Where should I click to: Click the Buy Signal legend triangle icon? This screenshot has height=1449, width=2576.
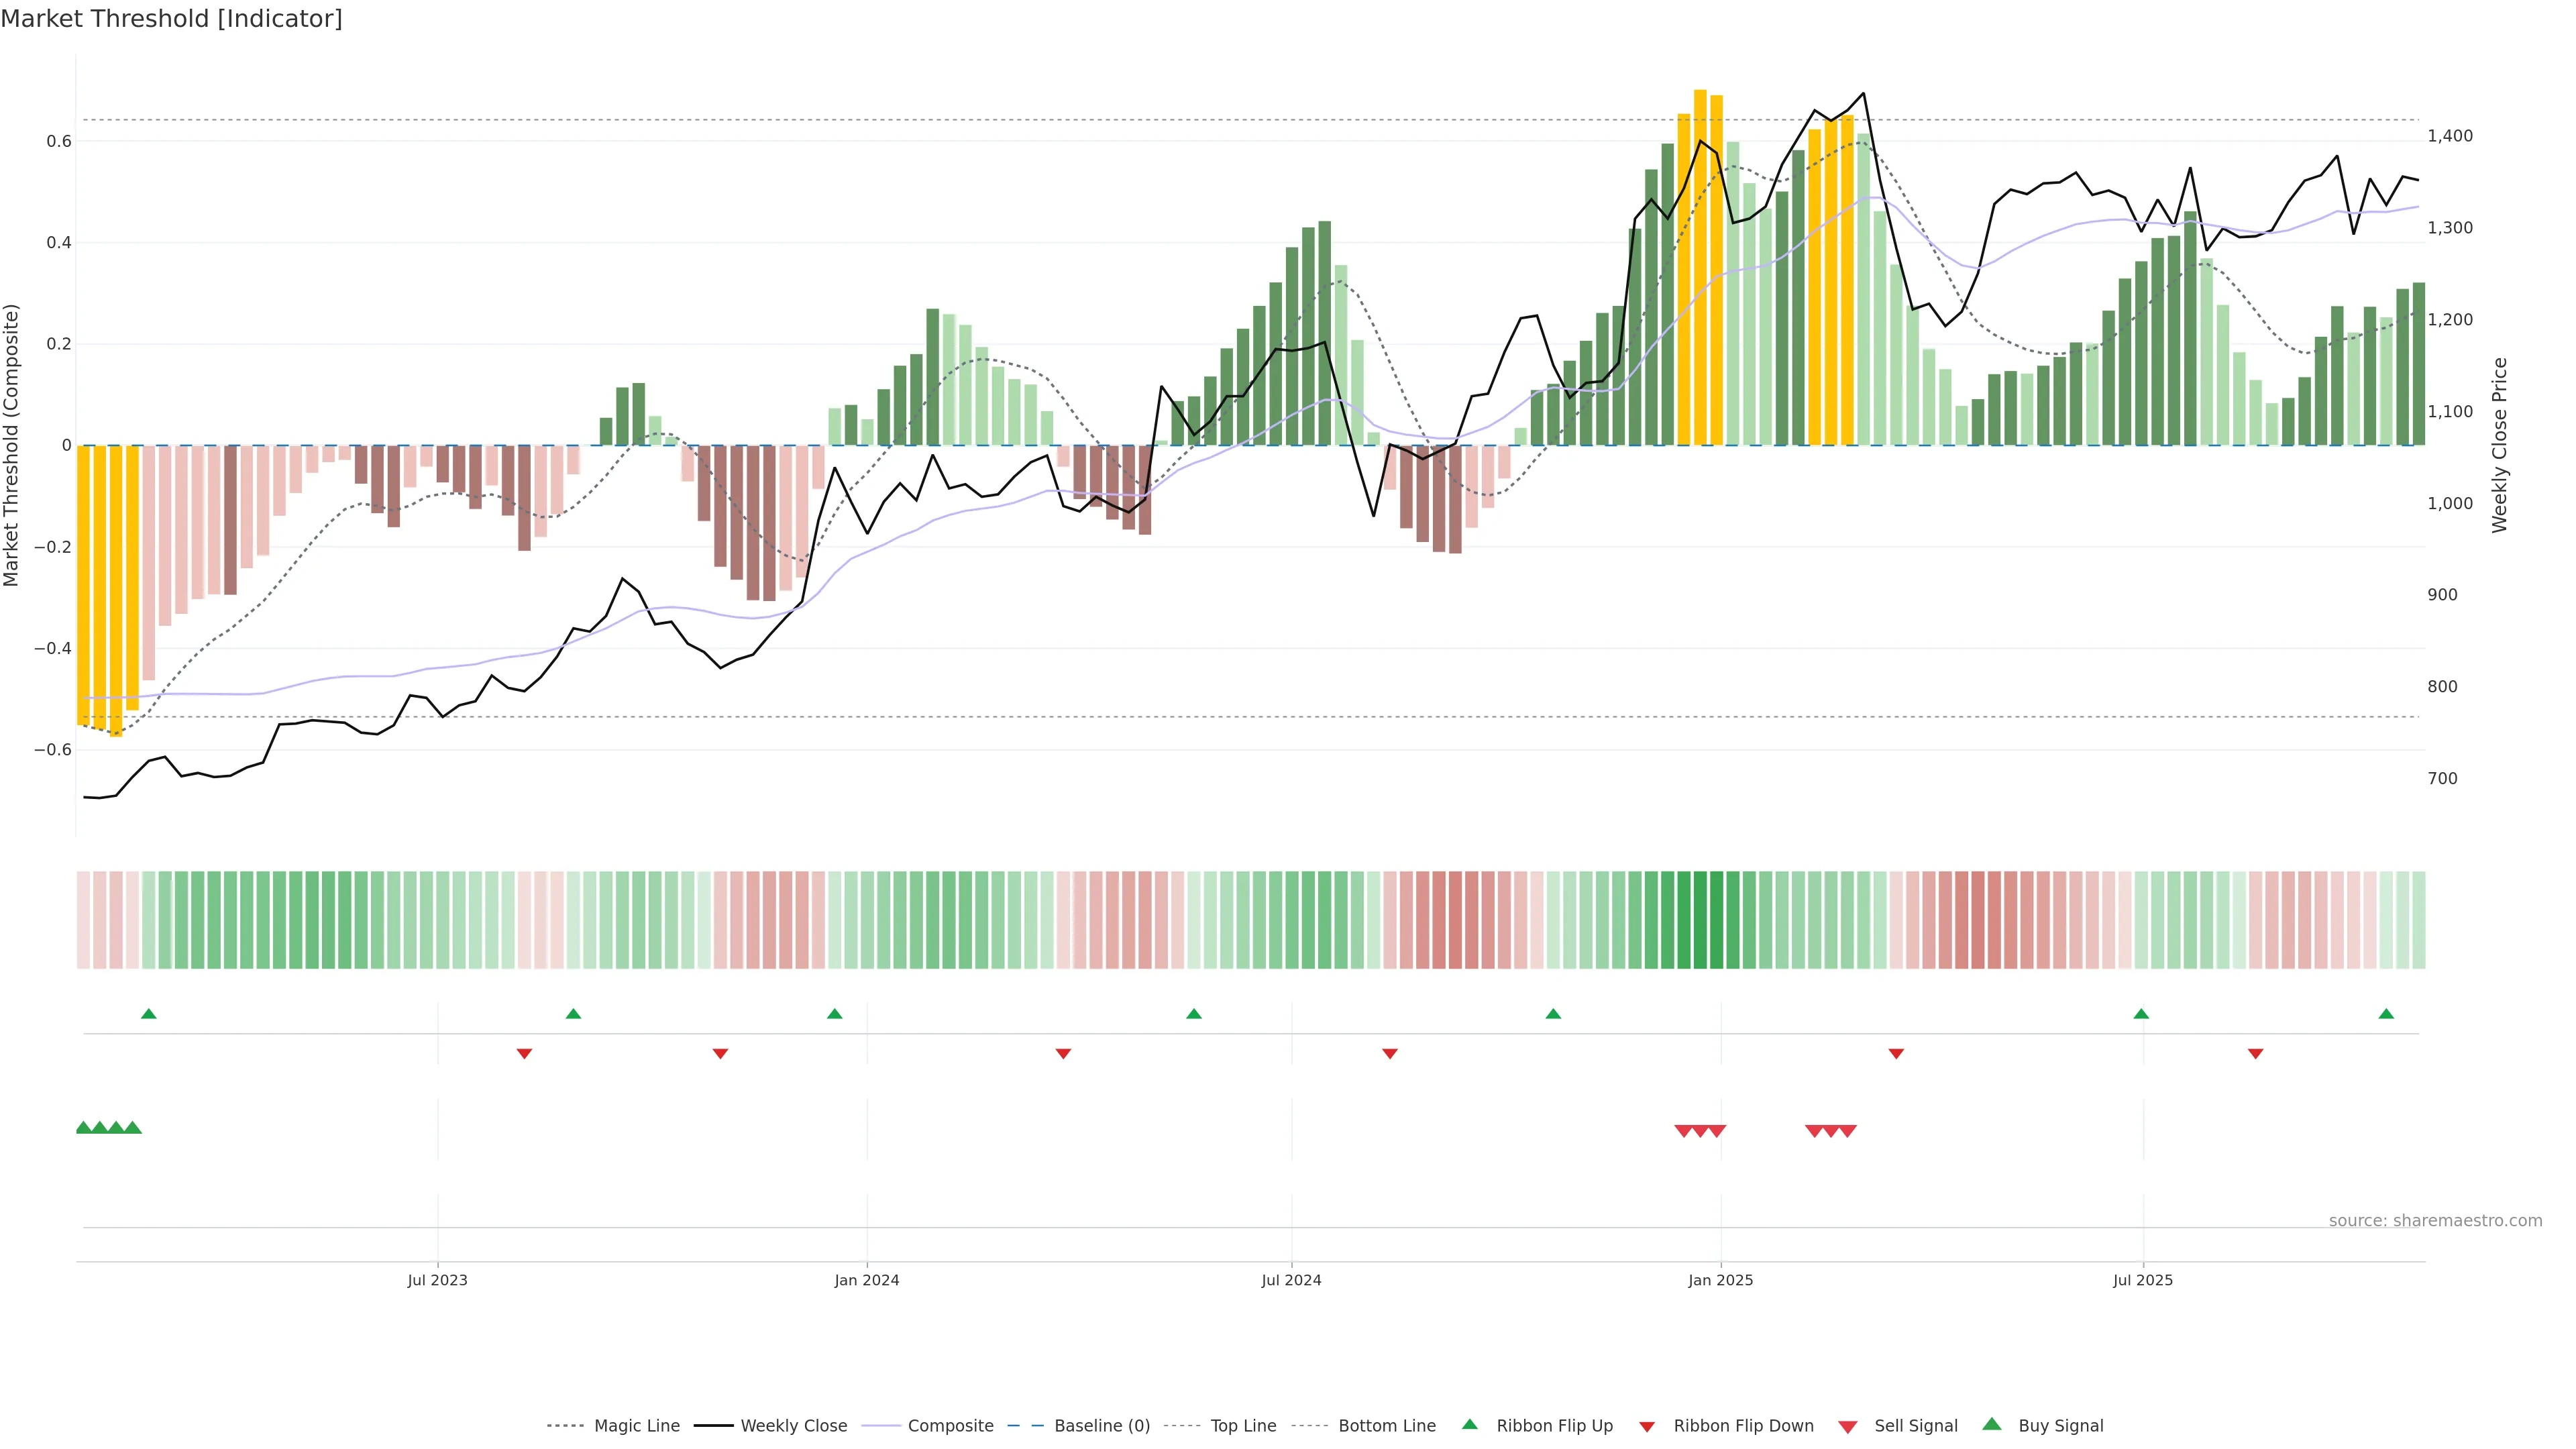[x=1992, y=1424]
